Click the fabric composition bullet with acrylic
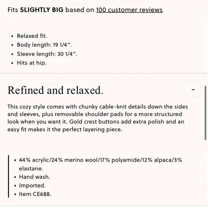Image resolution: width=208 pixels, height=208 pixels. coord(101,164)
